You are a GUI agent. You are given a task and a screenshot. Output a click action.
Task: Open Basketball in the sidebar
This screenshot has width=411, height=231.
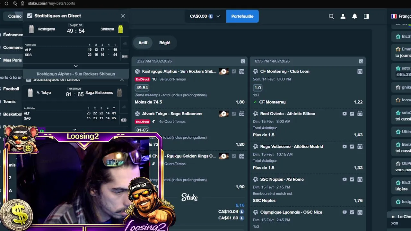click(x=12, y=114)
